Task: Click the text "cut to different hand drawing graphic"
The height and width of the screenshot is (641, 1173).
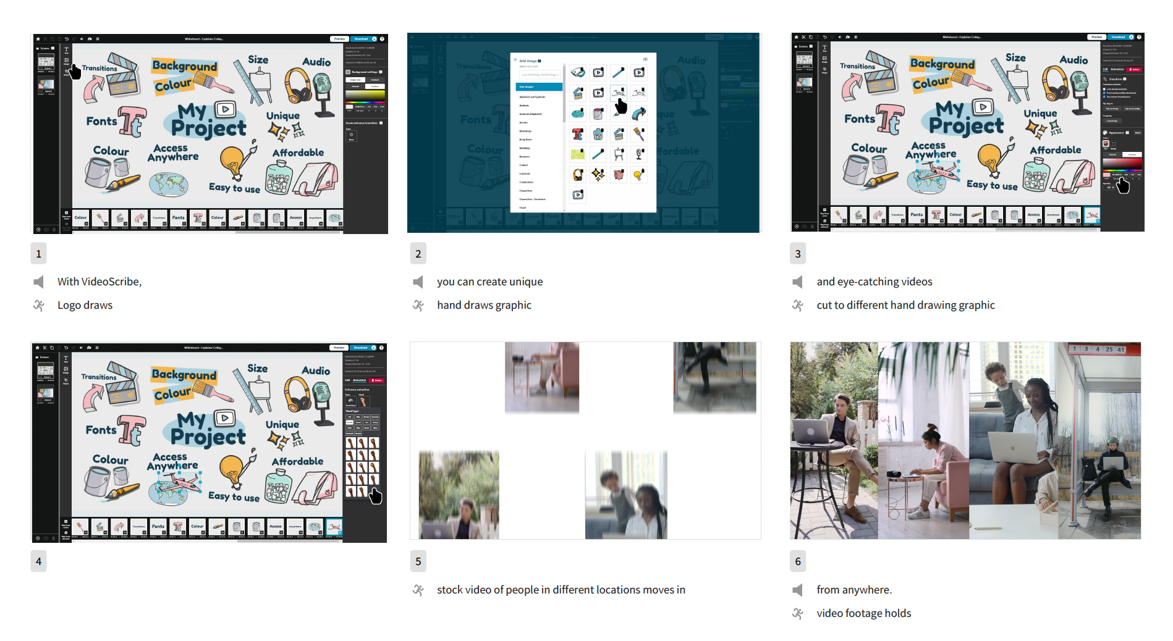Action: tap(905, 305)
